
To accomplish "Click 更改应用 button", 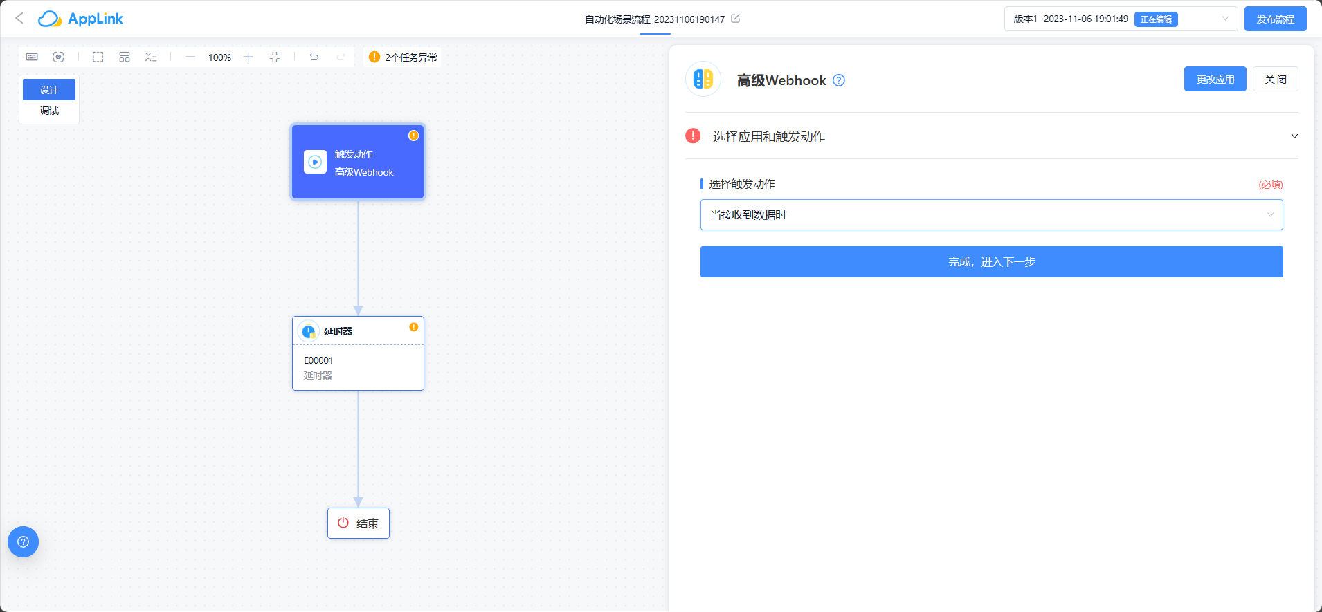I will click(1215, 80).
